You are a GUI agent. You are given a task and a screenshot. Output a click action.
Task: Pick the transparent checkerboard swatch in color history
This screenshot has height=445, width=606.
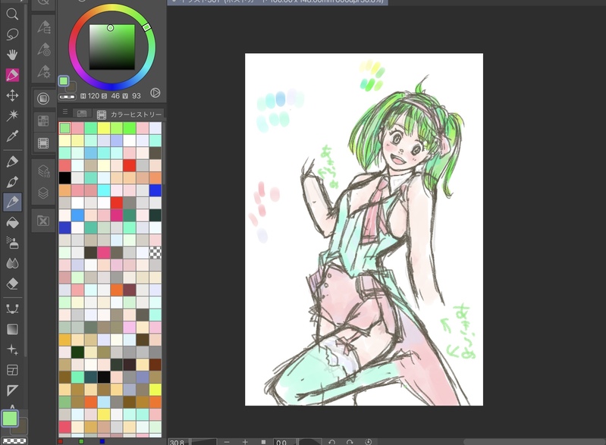coord(155,252)
